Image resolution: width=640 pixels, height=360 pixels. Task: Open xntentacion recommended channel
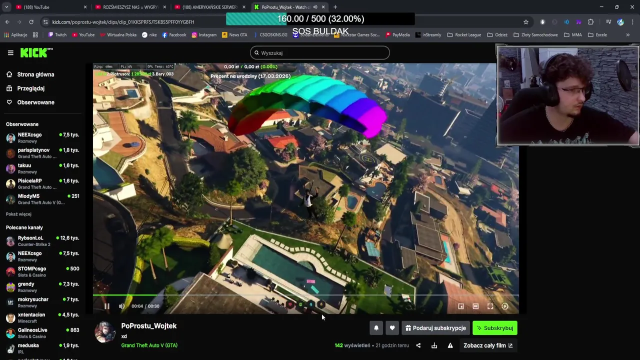(x=42, y=317)
